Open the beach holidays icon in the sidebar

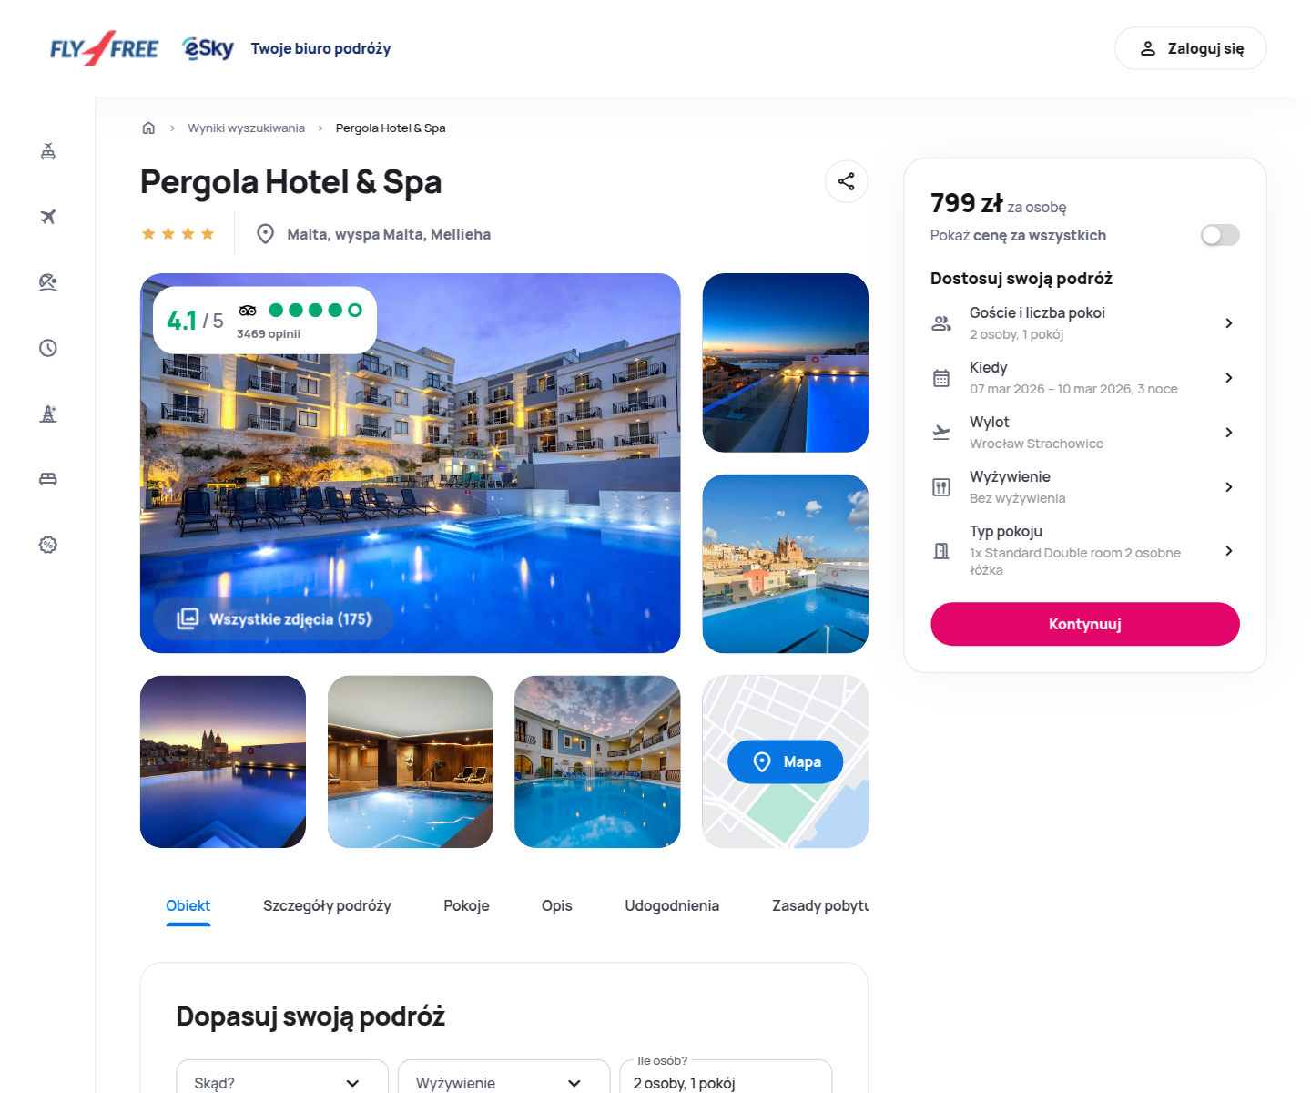48,282
